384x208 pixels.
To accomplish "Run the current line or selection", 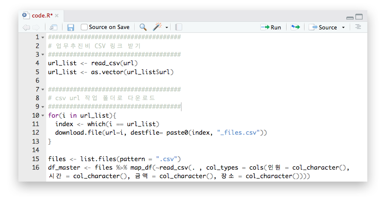I will point(271,27).
